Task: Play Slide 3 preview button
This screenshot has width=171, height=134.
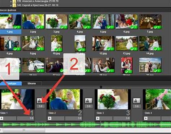Action: pyautogui.click(x=98, y=118)
